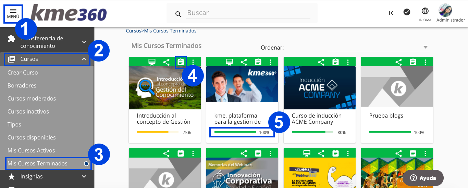Share the Prueba blogs course
Screen dimensions: 468x188
[398, 62]
